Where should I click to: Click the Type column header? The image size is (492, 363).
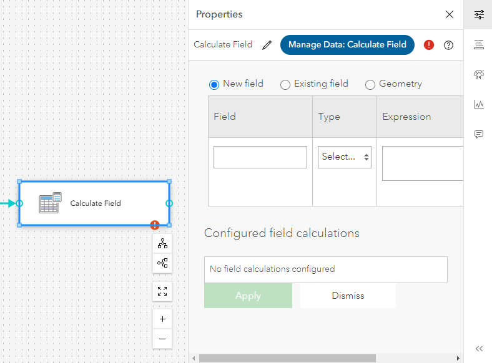tap(345, 117)
